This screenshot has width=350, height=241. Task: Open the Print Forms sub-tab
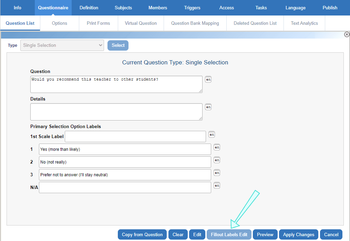(99, 23)
